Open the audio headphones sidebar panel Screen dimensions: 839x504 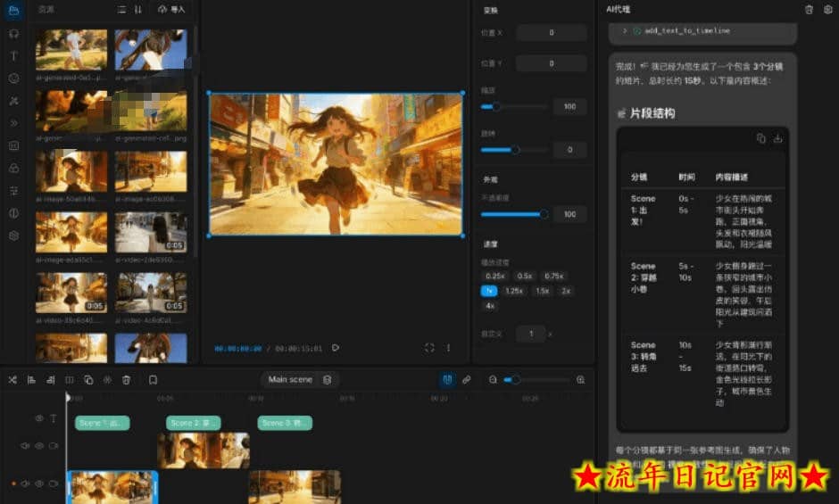coord(14,34)
